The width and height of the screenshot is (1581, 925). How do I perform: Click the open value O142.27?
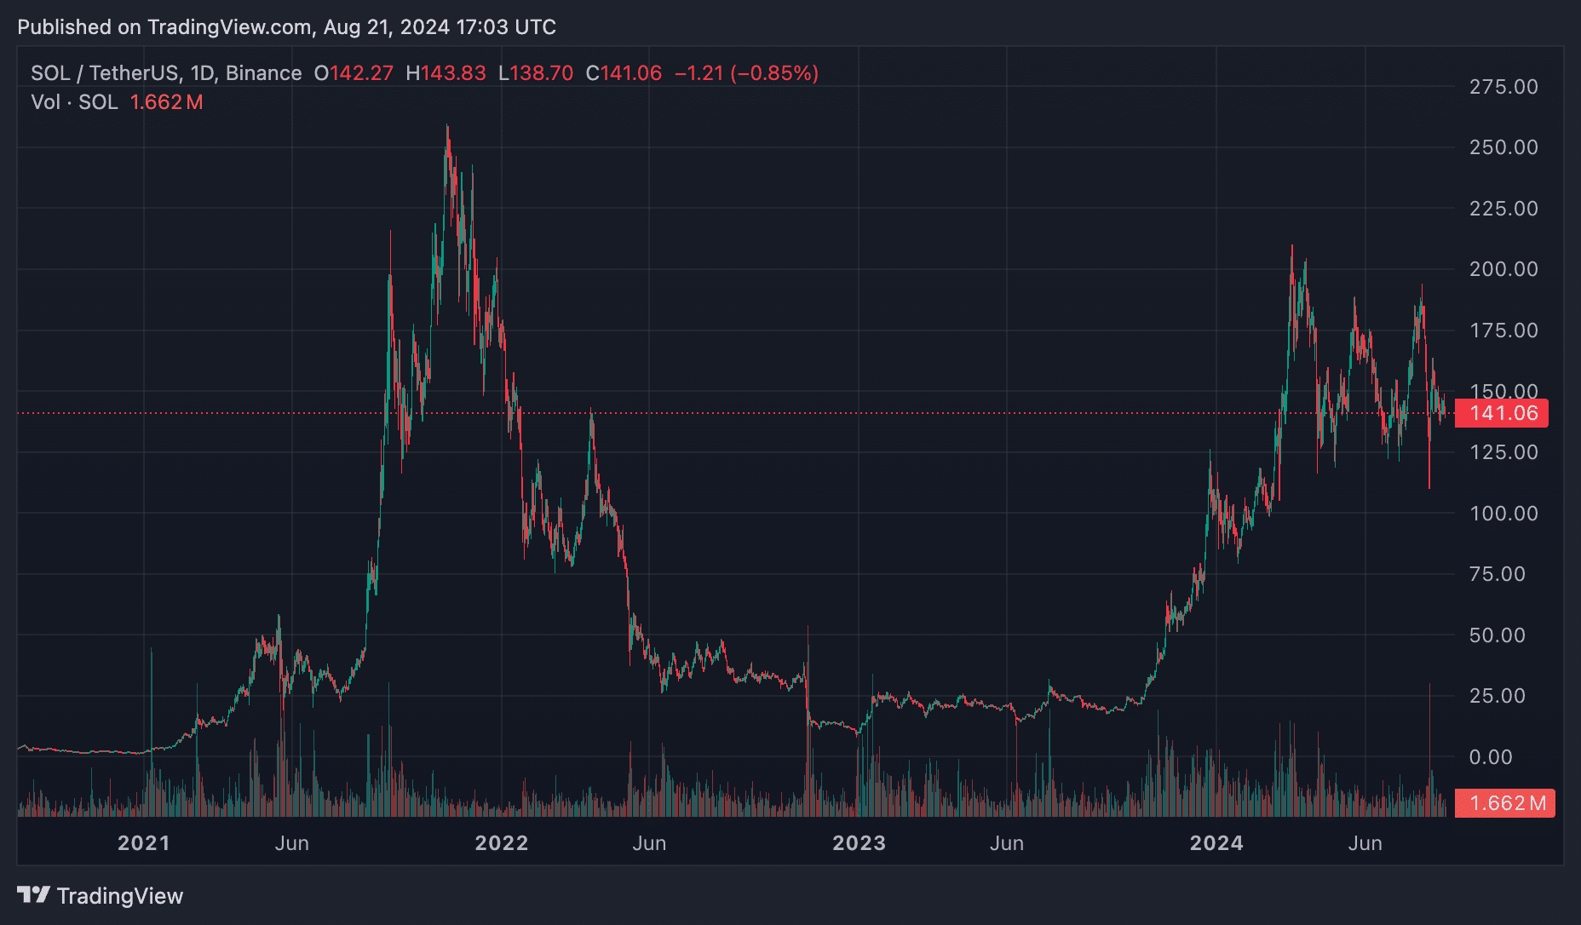(354, 73)
